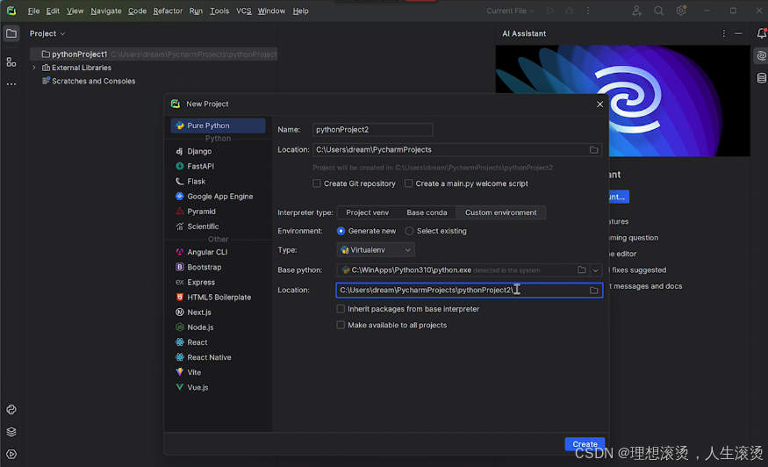Open the File menu
The image size is (768, 467).
point(34,11)
